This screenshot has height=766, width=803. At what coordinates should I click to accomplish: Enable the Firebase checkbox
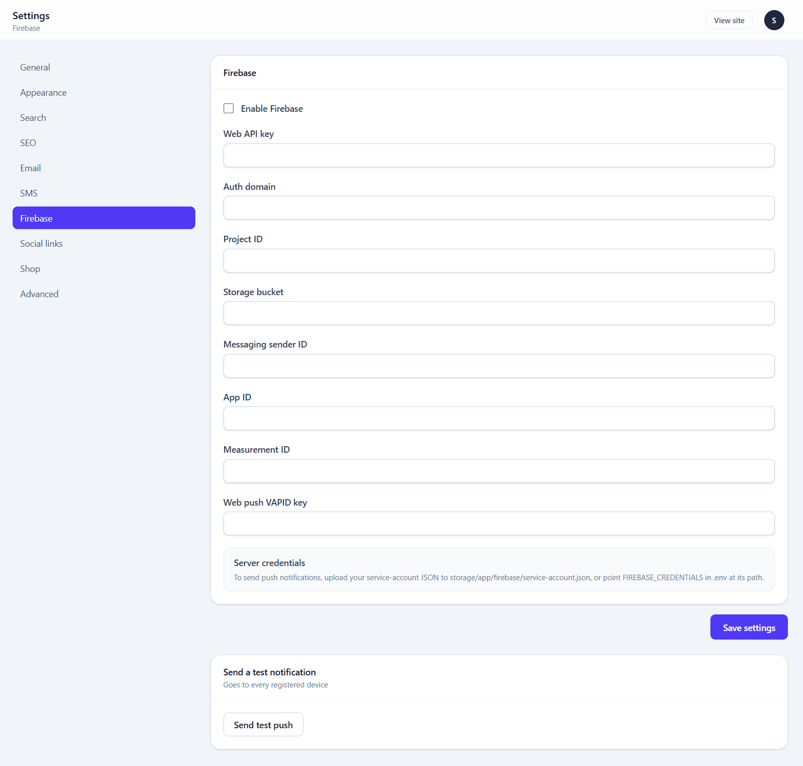(x=229, y=108)
